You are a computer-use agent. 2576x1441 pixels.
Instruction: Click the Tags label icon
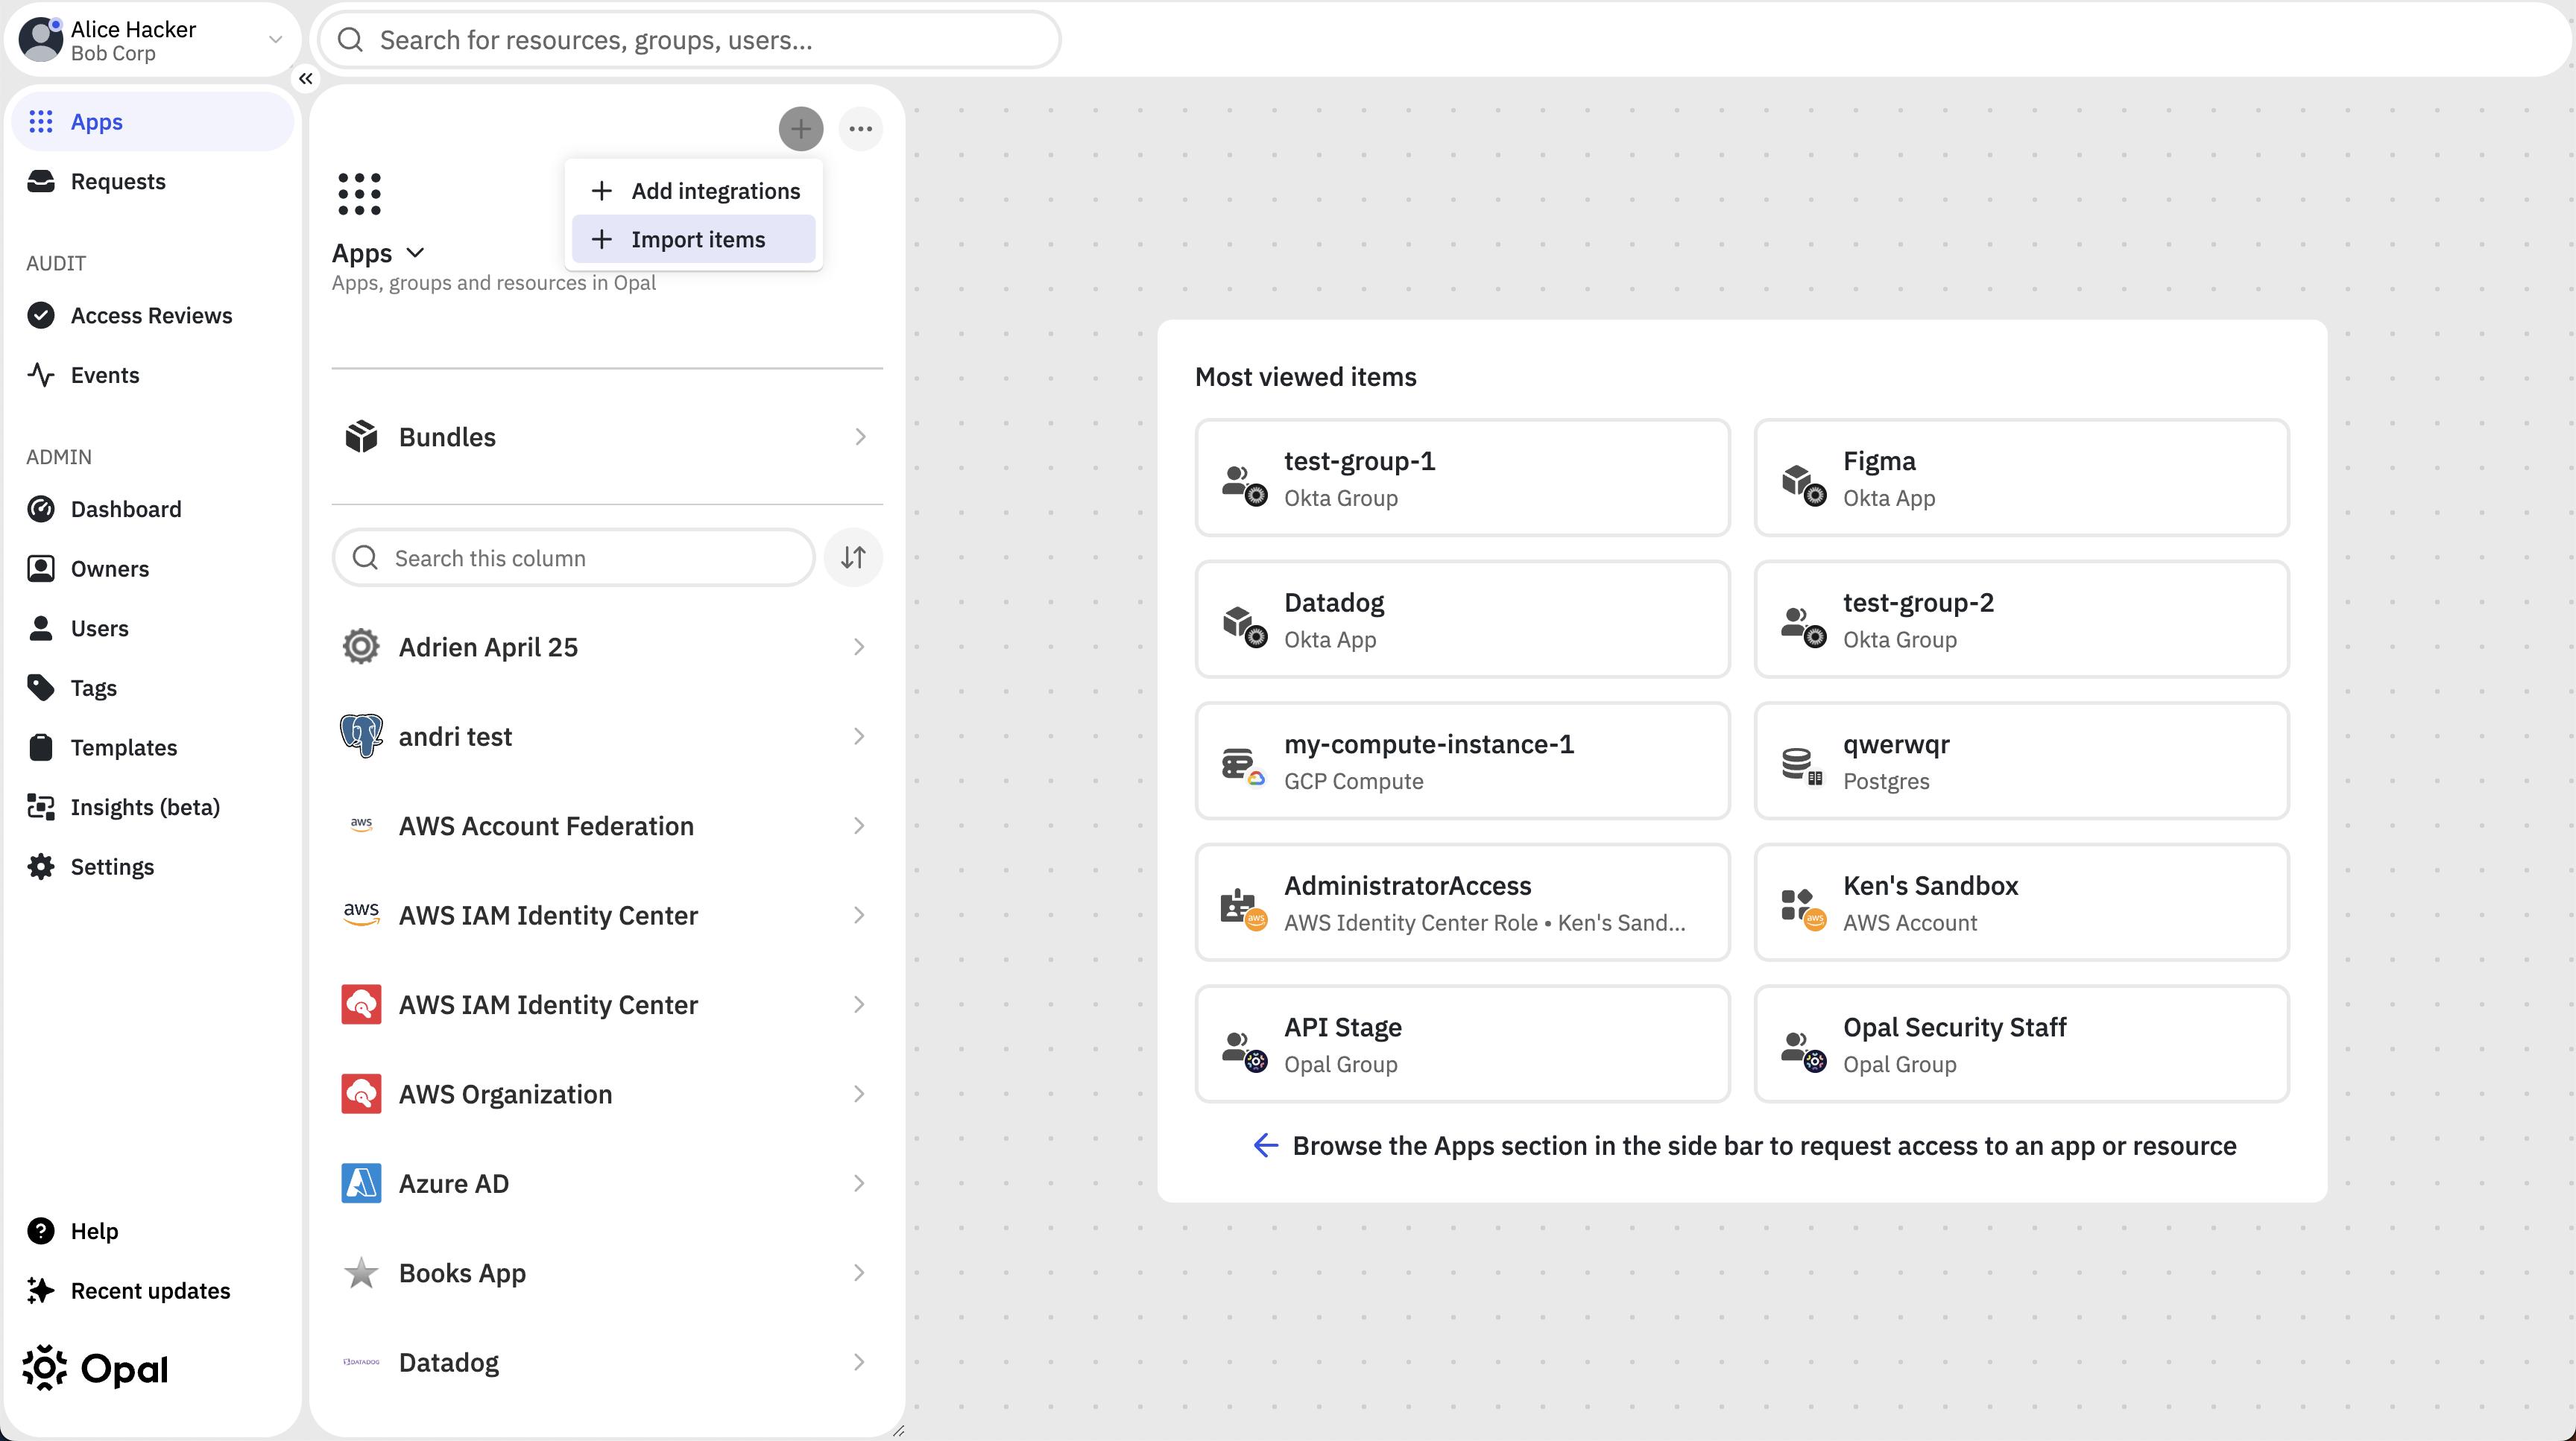pyautogui.click(x=41, y=688)
